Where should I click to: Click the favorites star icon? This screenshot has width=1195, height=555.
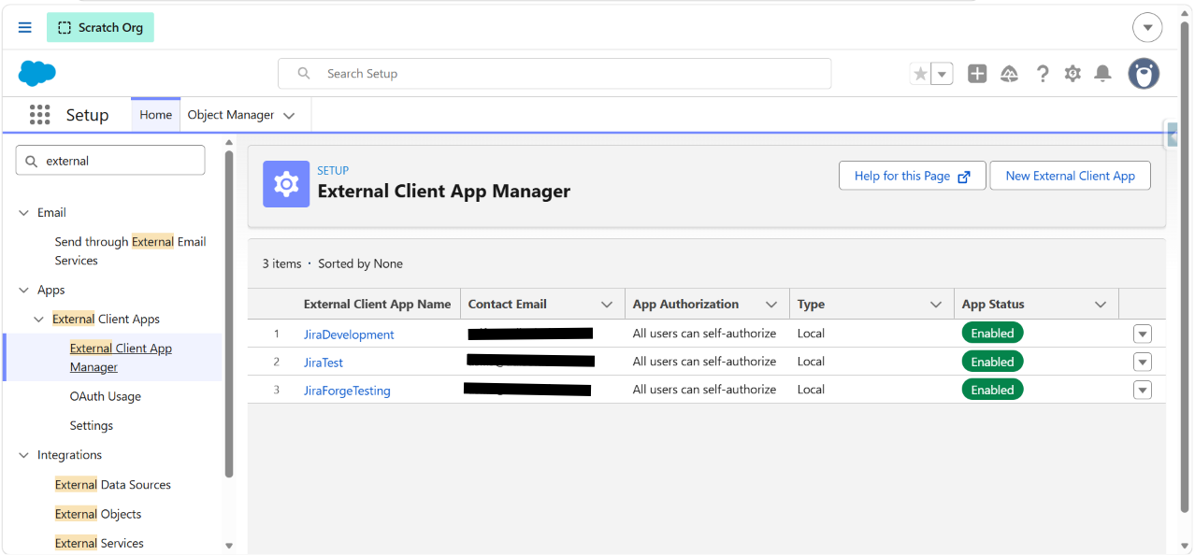(920, 74)
